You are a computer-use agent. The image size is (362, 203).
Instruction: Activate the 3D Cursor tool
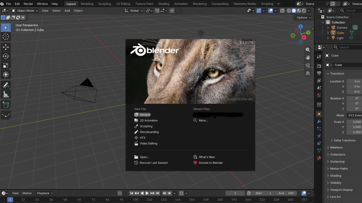(6, 37)
